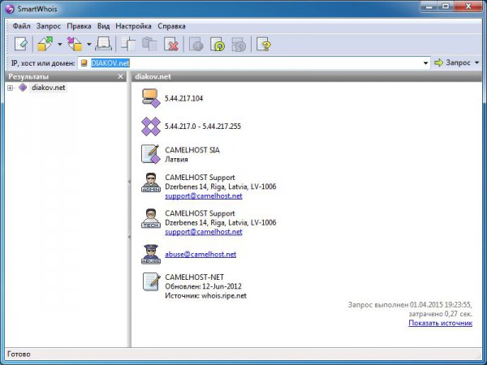This screenshot has height=365, width=487.
Task: Click the Open archive toolbar icon
Action: pyautogui.click(x=45, y=44)
